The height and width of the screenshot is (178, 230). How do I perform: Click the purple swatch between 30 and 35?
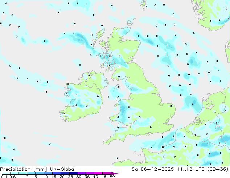(x=82, y=173)
